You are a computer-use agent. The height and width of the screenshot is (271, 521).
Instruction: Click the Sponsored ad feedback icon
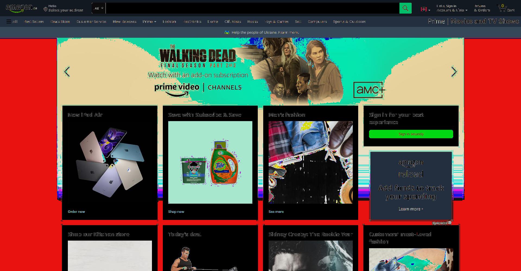(x=450, y=223)
